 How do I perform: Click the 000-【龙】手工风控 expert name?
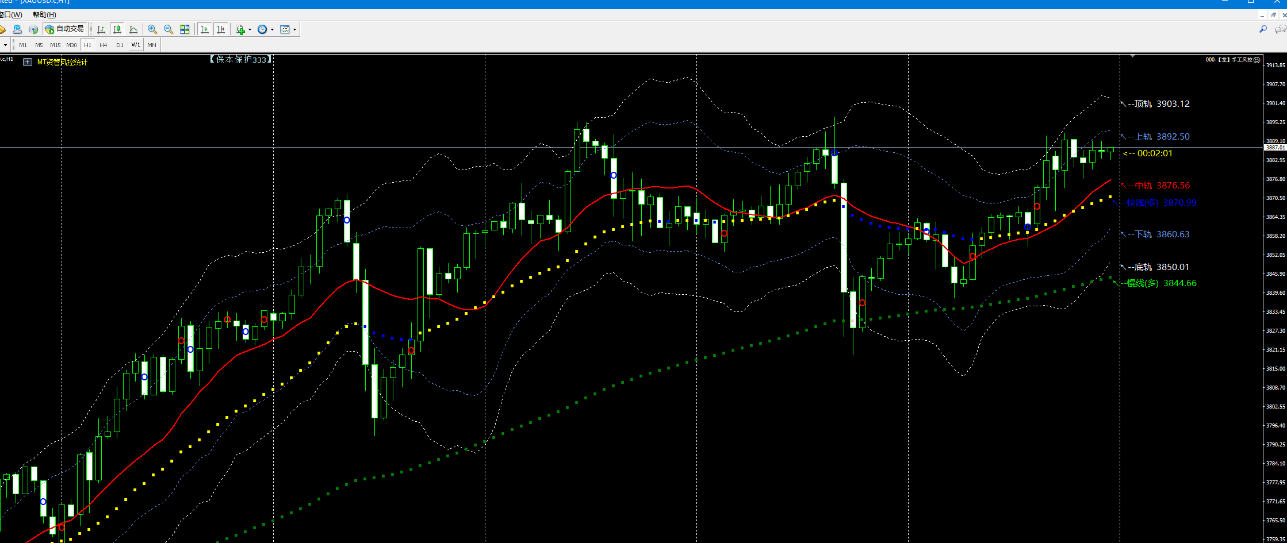[x=1229, y=60]
